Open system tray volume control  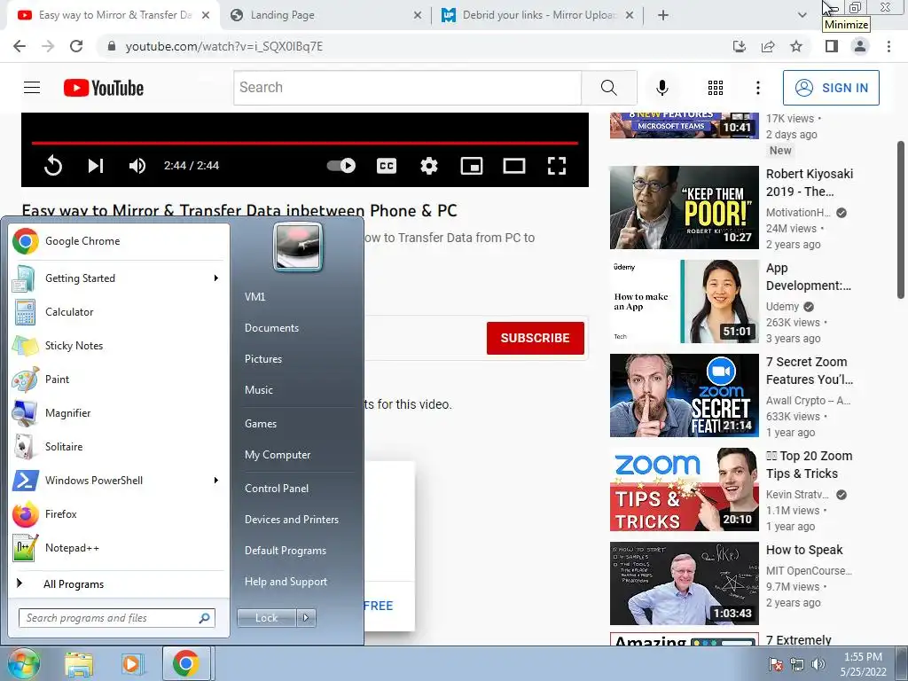818,664
